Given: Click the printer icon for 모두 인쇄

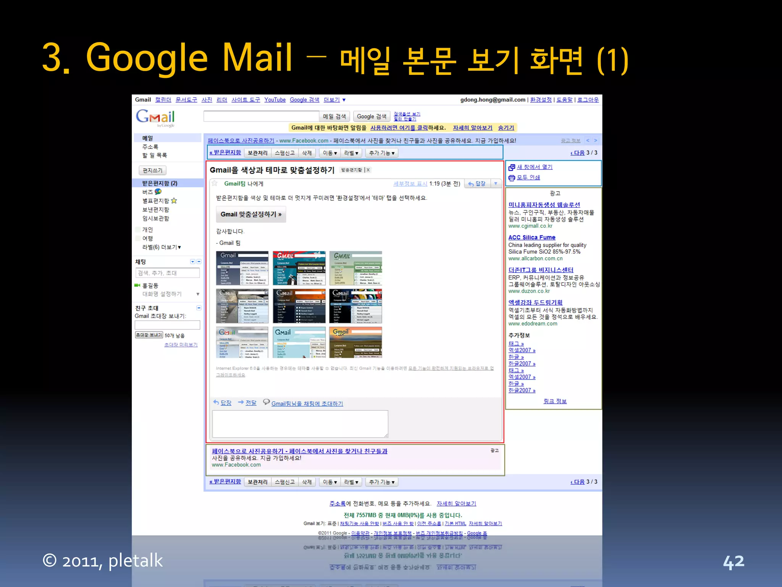Looking at the screenshot, I should (x=512, y=178).
